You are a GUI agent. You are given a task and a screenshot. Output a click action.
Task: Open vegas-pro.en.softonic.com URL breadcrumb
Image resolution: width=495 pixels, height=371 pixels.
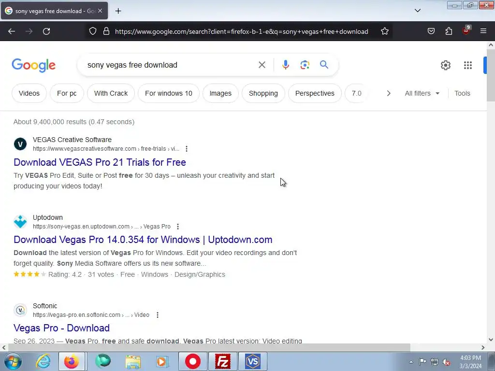click(91, 315)
